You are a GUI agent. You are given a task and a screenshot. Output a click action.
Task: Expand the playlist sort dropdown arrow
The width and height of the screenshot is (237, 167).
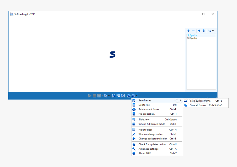[x=213, y=31]
